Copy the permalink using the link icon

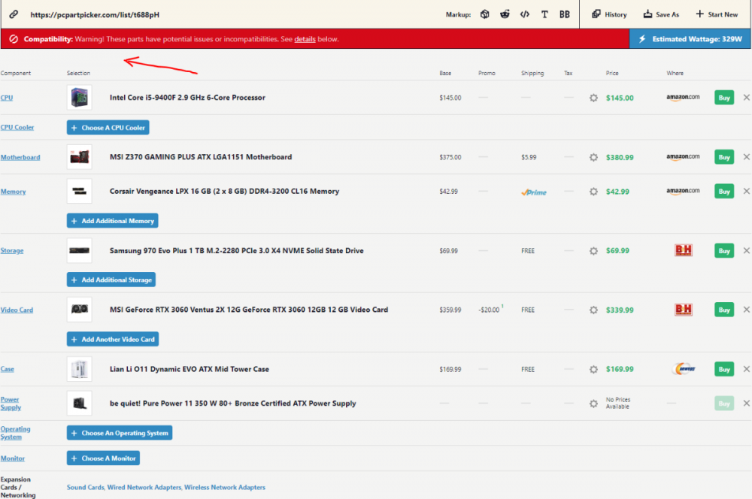14,14
